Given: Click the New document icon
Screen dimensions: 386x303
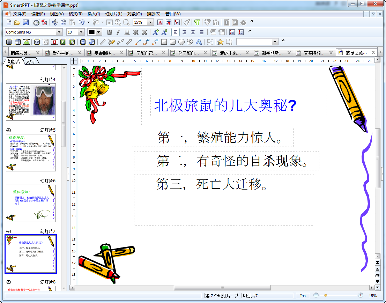Looking at the screenshot, I should coord(9,23).
